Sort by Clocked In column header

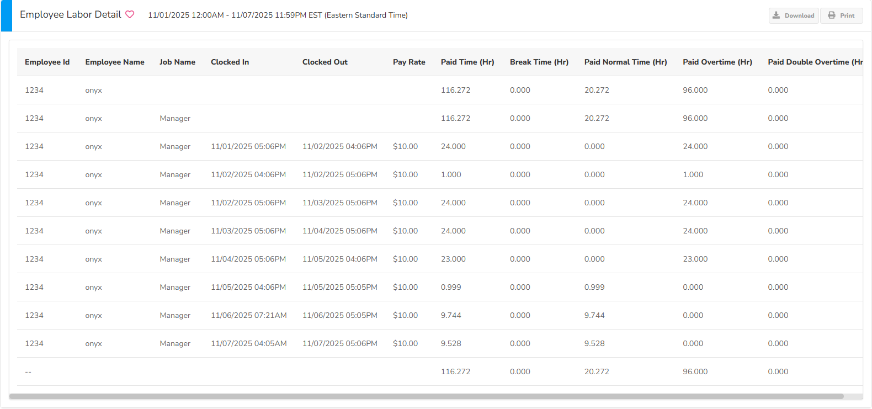click(230, 62)
